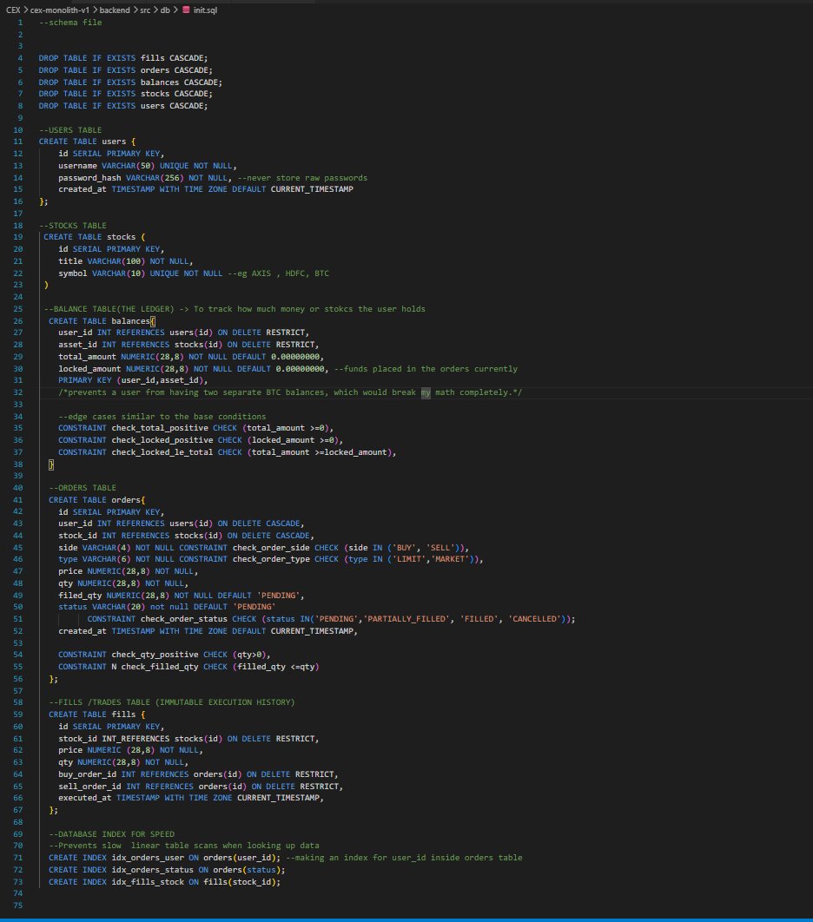Click '--edge cases similar to the base conditions'
The image size is (813, 922).
tap(162, 417)
